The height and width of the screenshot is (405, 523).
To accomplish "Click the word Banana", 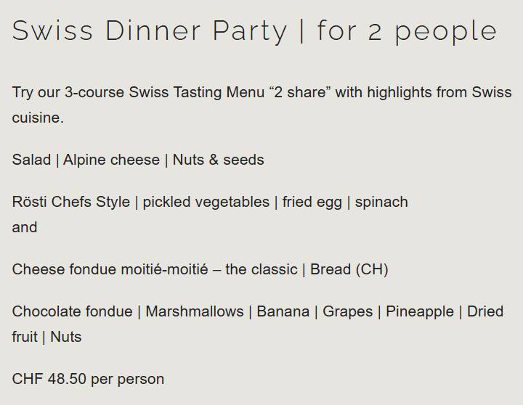I will tap(283, 311).
